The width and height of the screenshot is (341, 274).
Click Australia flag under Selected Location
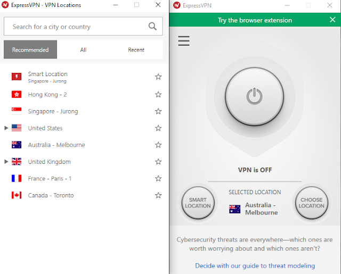[234, 209]
